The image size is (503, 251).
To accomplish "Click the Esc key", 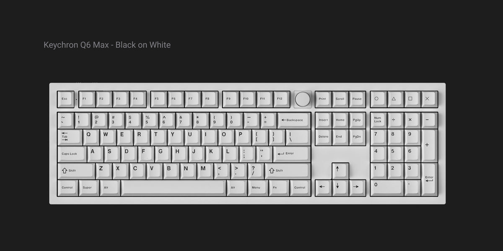I will tap(65, 100).
